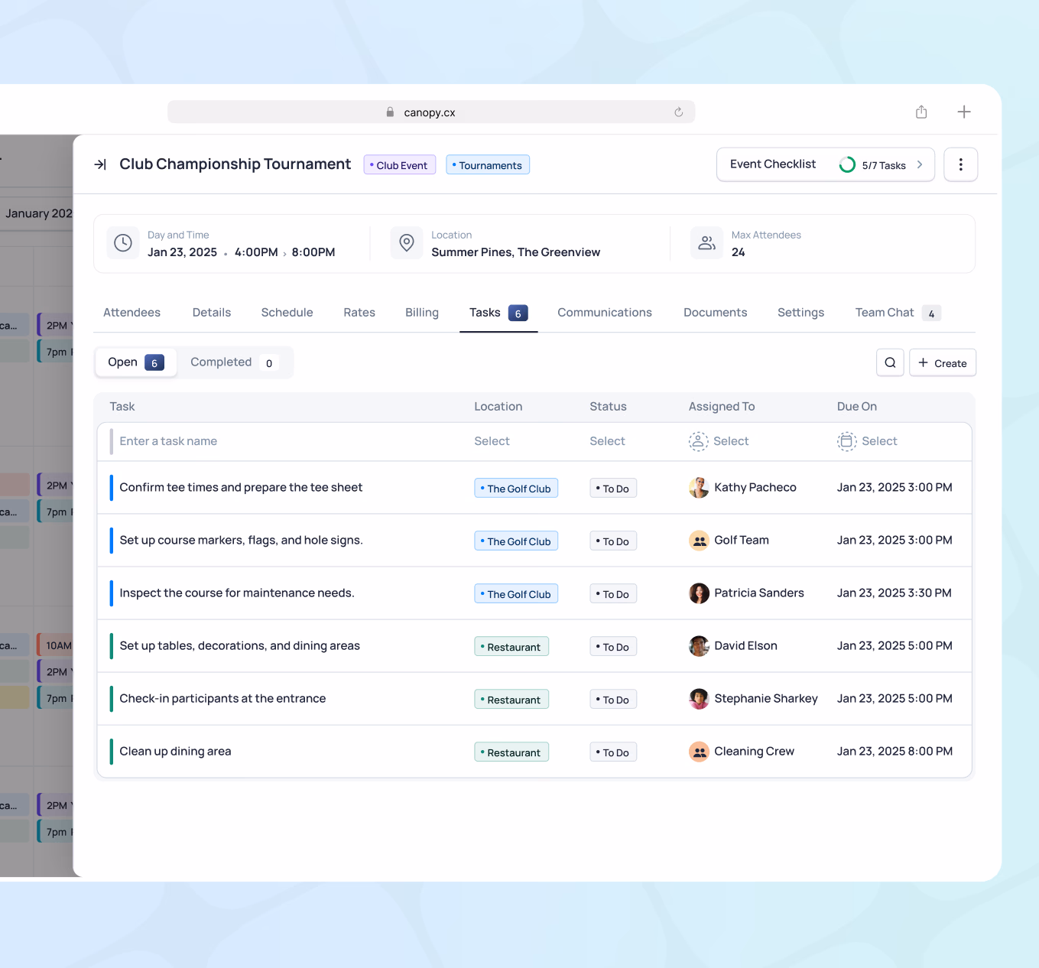The width and height of the screenshot is (1039, 968).
Task: Click the Cleaning Crew group avatar
Action: click(699, 752)
